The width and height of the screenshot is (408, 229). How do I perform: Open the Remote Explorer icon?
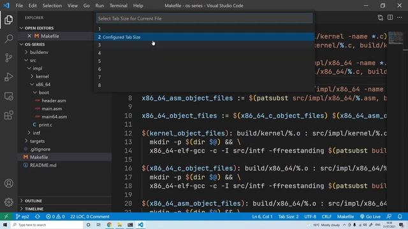(8, 96)
